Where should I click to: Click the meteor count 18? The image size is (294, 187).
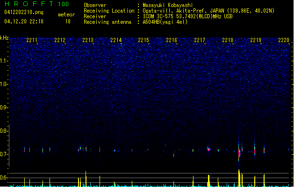pyautogui.click(x=68, y=22)
